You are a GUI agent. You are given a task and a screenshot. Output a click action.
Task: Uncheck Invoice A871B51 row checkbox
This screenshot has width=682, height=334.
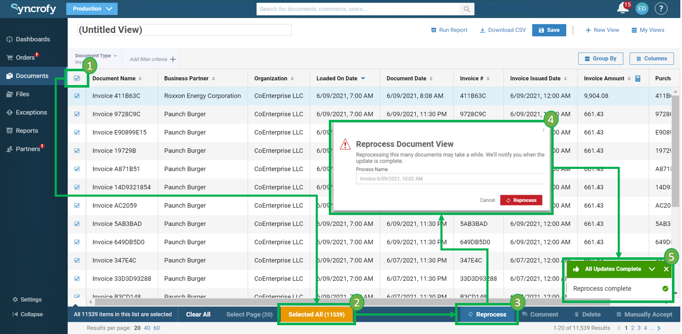(77, 169)
